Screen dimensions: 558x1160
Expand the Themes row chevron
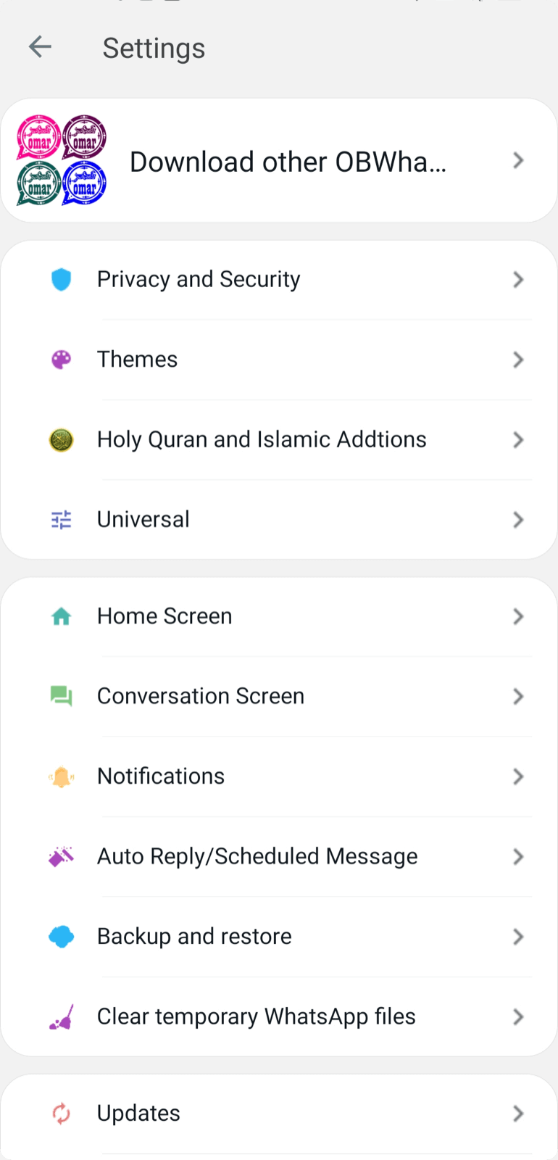pyautogui.click(x=518, y=360)
